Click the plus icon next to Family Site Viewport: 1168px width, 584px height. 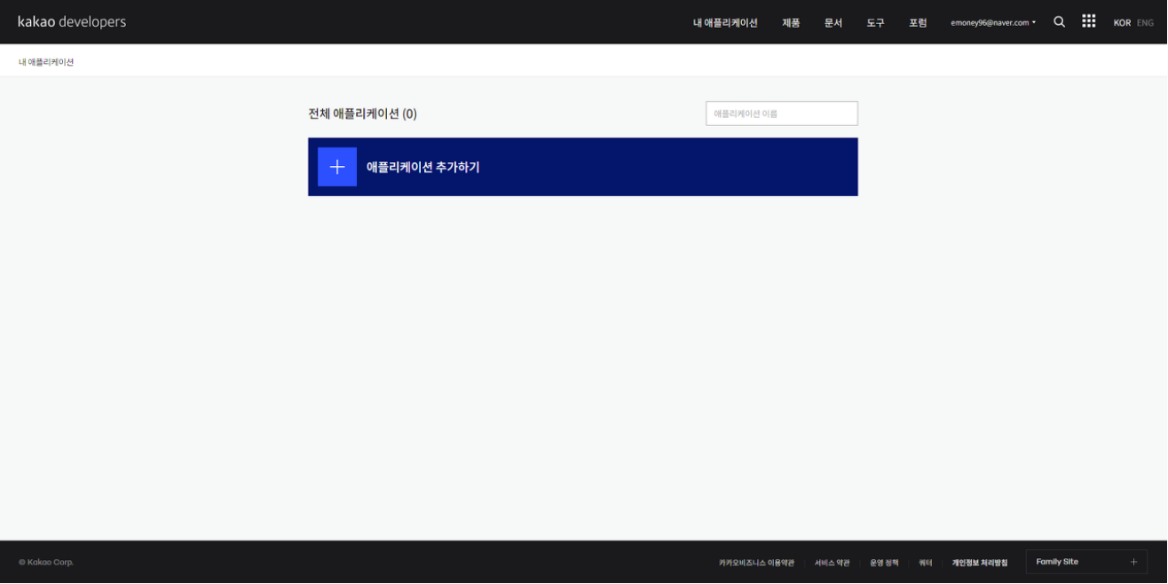click(1133, 561)
